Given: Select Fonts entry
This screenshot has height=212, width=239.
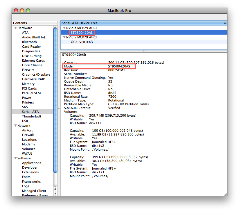Looking at the screenshot, I should 26,177.
